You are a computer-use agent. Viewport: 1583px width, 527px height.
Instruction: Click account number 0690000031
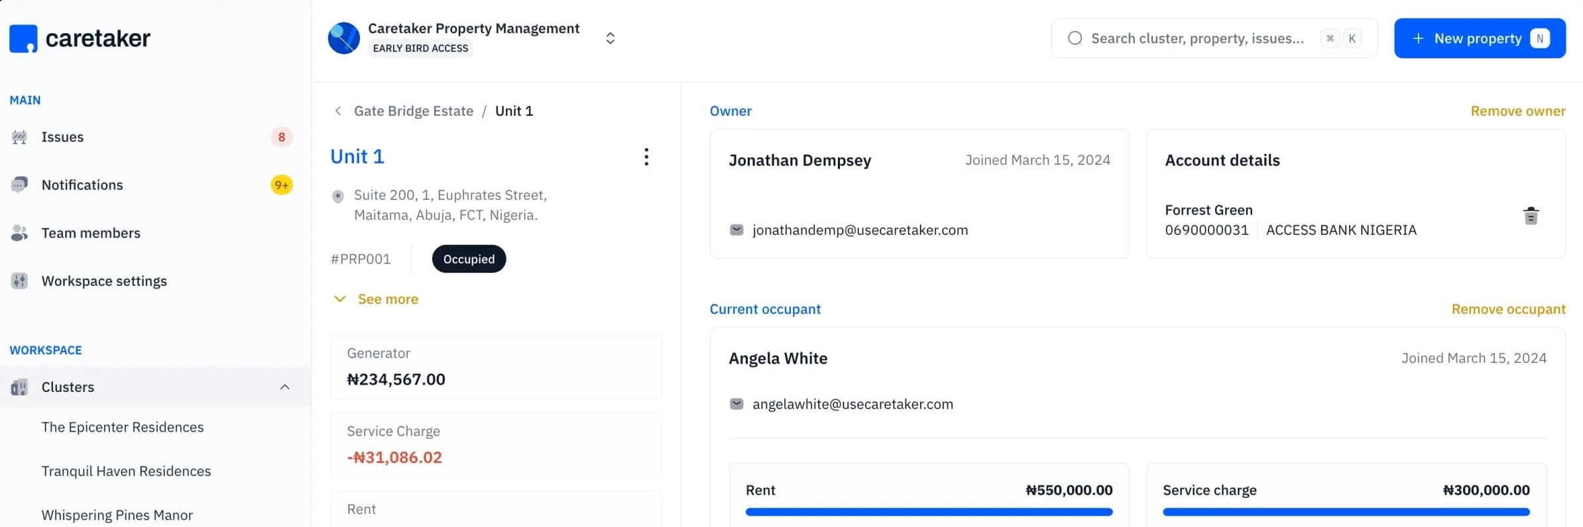point(1206,230)
